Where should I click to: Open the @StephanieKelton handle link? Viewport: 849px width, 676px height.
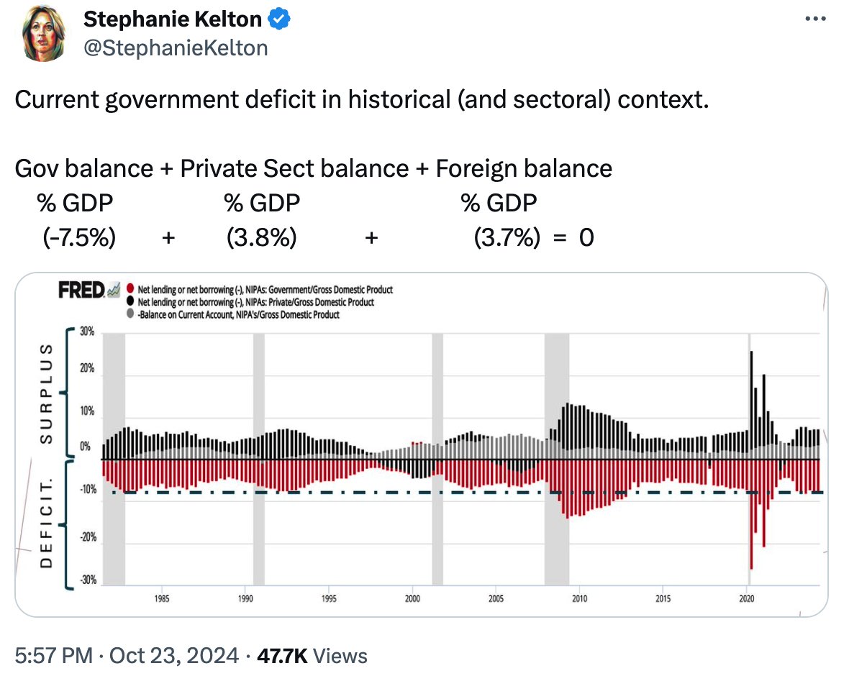176,47
